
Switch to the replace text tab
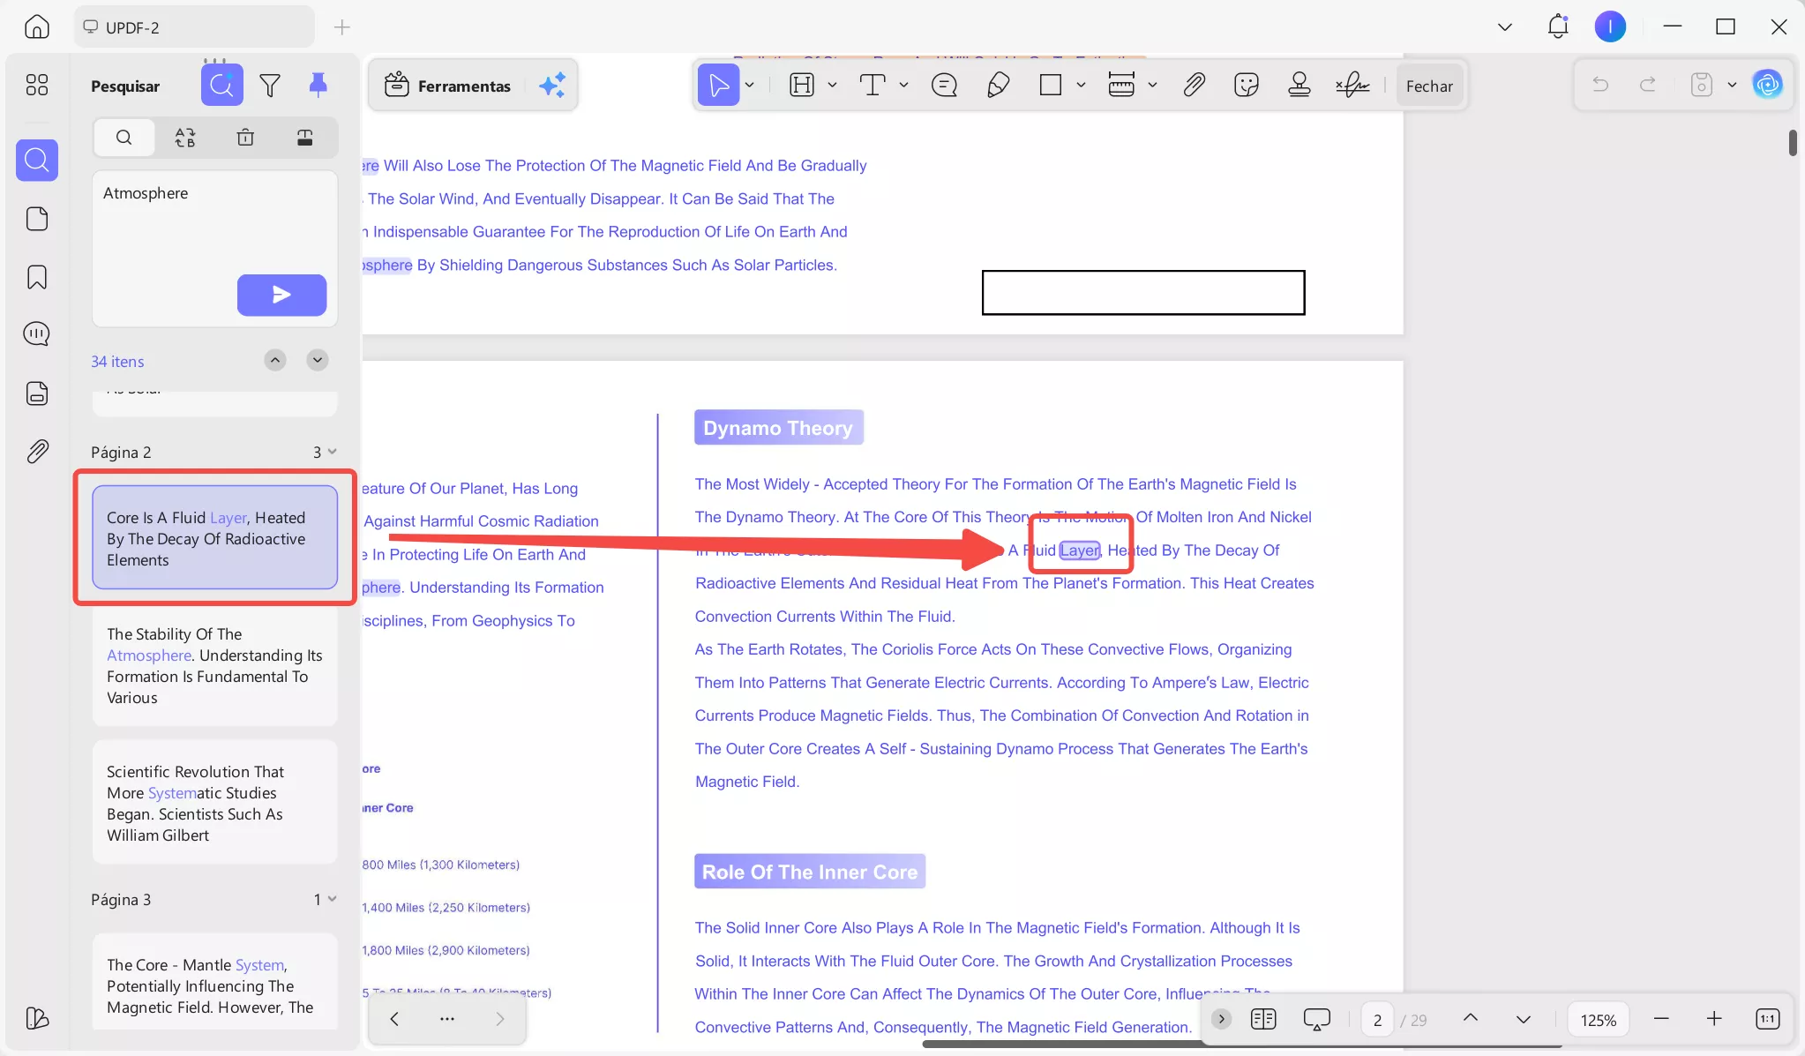[184, 138]
